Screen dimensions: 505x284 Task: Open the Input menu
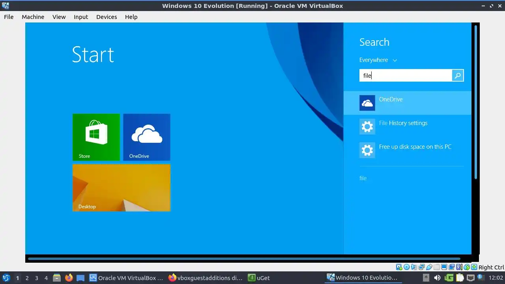pyautogui.click(x=81, y=17)
